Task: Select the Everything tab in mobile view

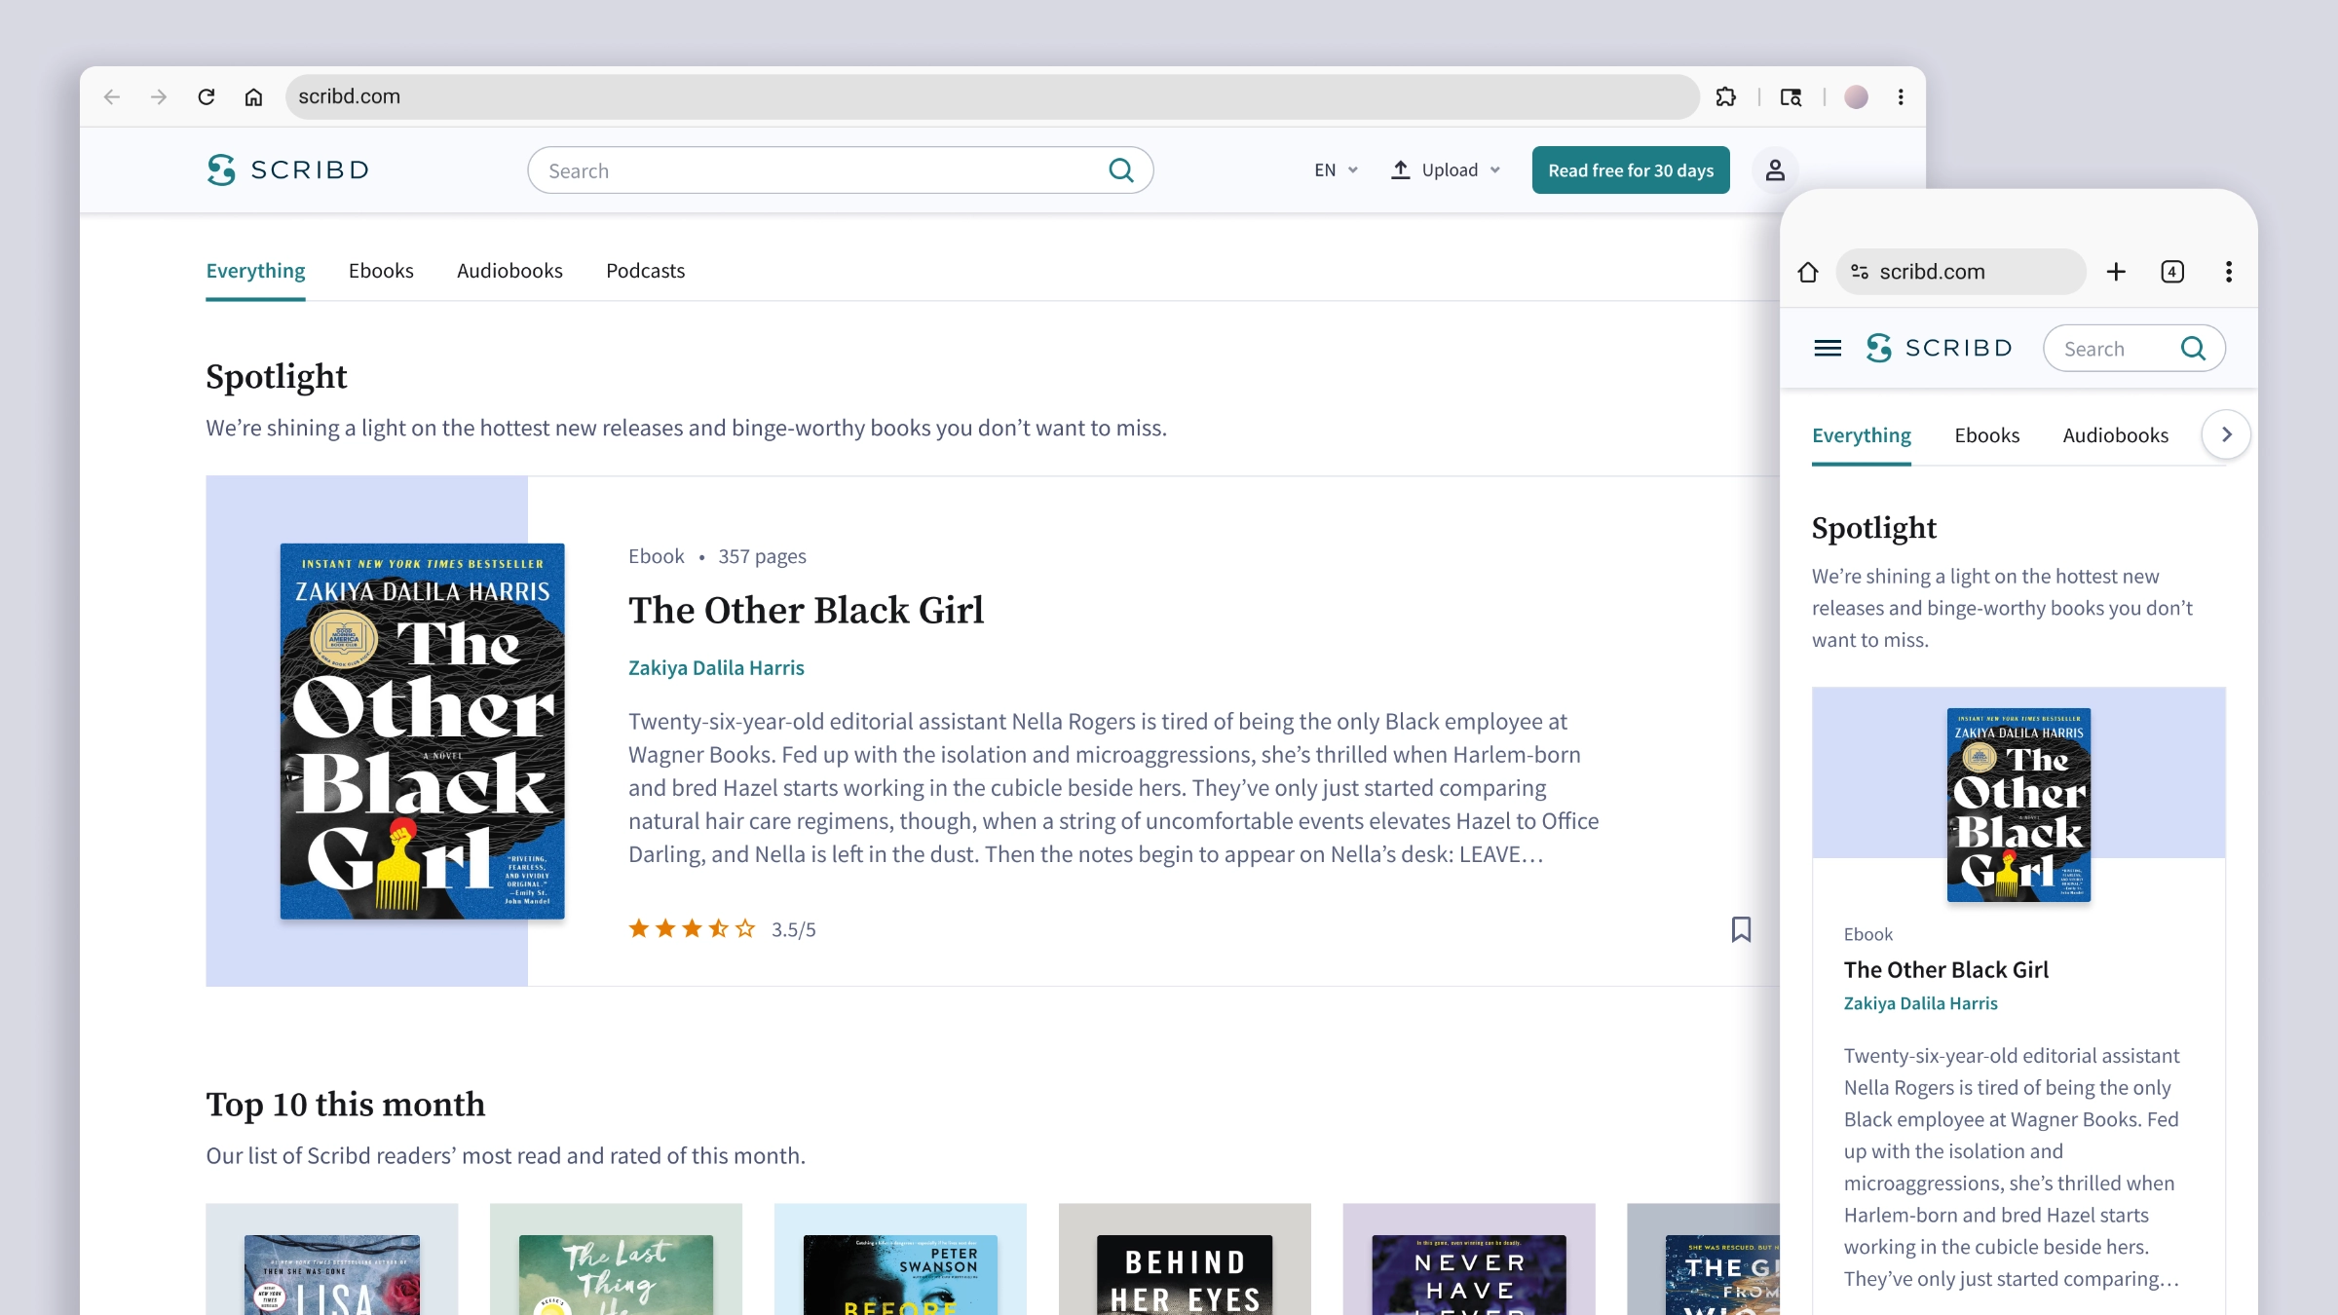Action: 1861,435
